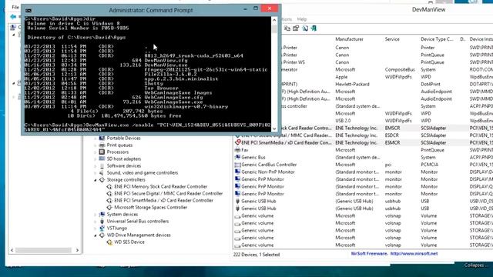This screenshot has height=277, width=493.
Task: Click the Hewlett-Packard manufacturer cell
Action: 352,84
